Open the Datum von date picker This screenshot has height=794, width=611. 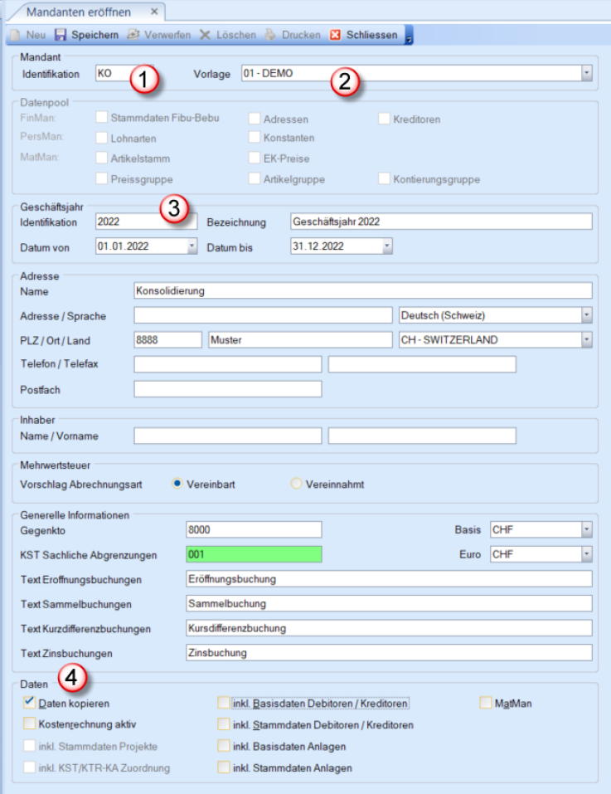[192, 246]
